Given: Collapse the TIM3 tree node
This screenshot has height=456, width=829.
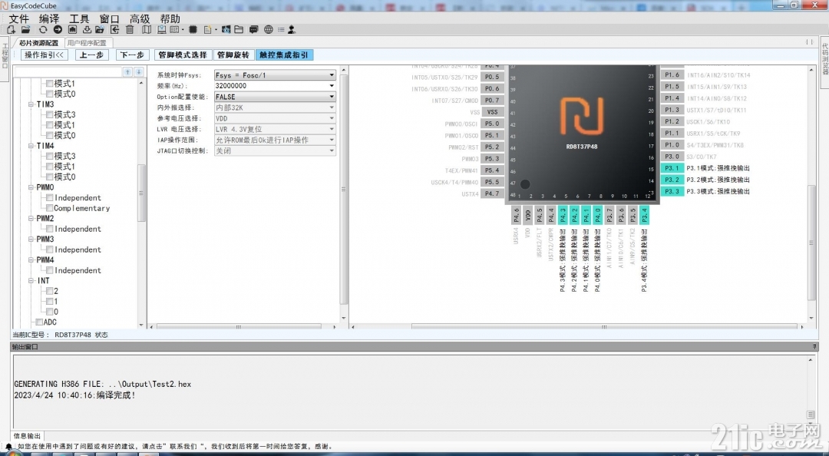Looking at the screenshot, I should [x=31, y=104].
